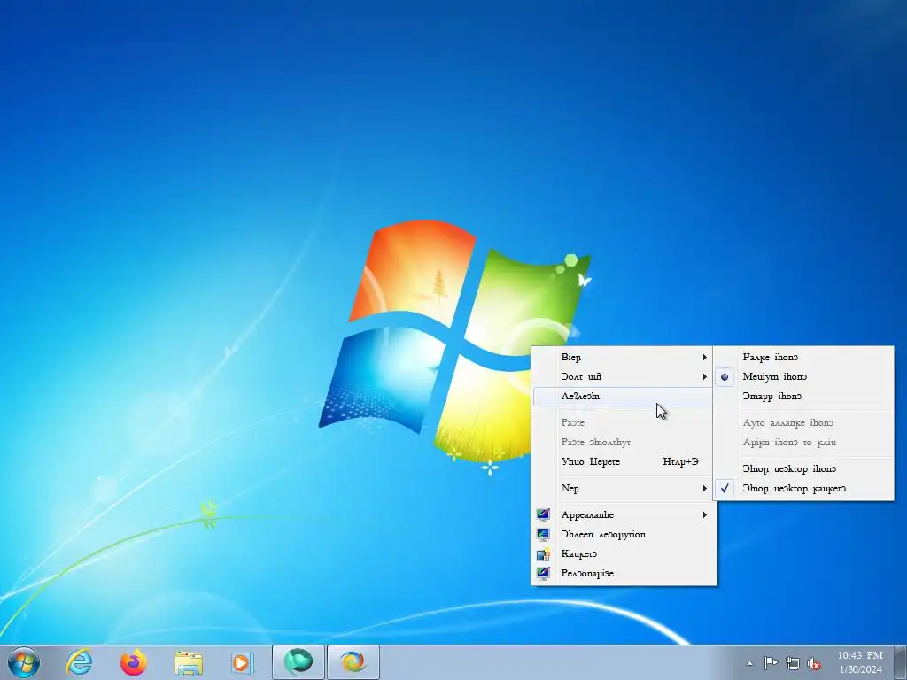Screen dimensions: 907x680
Task: Switch to the teal swirl taskbar app
Action: click(298, 662)
